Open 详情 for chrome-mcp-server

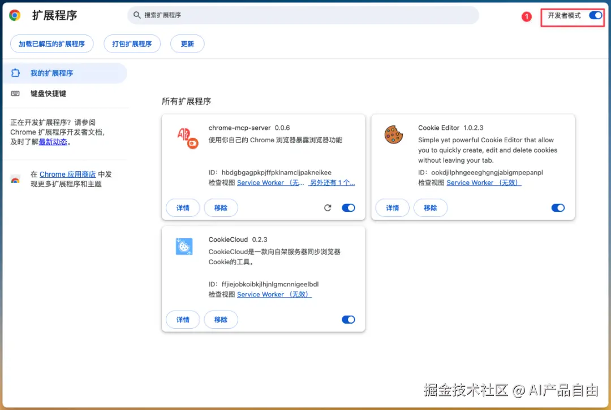point(183,208)
